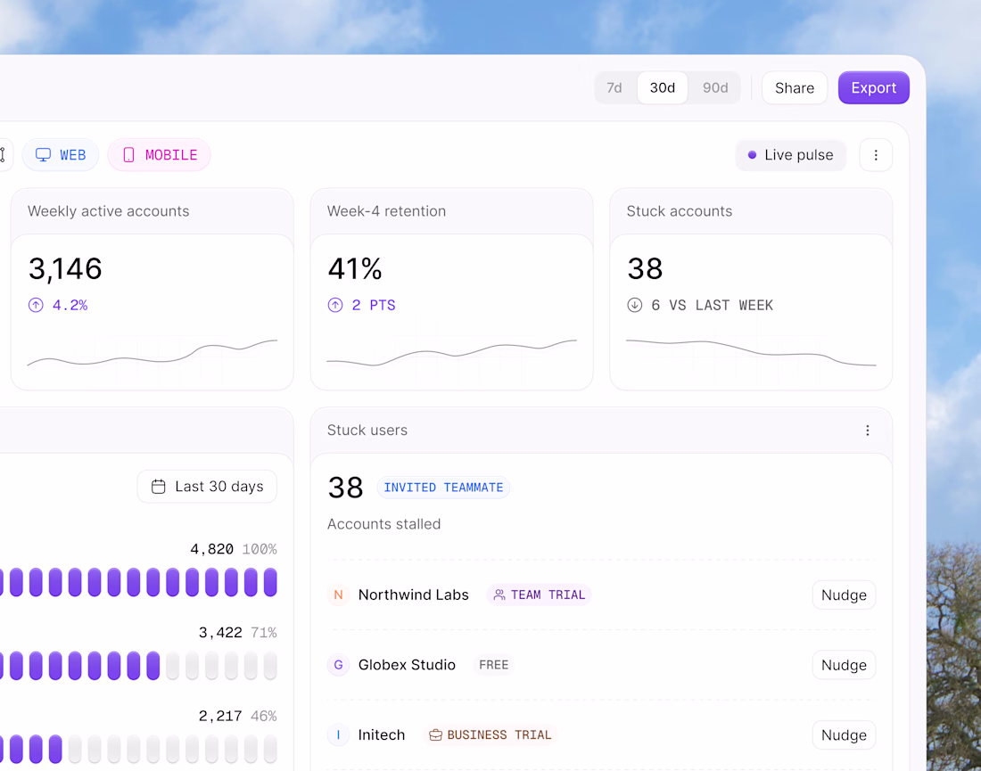Click the Northwind Labs avatar icon

click(339, 595)
